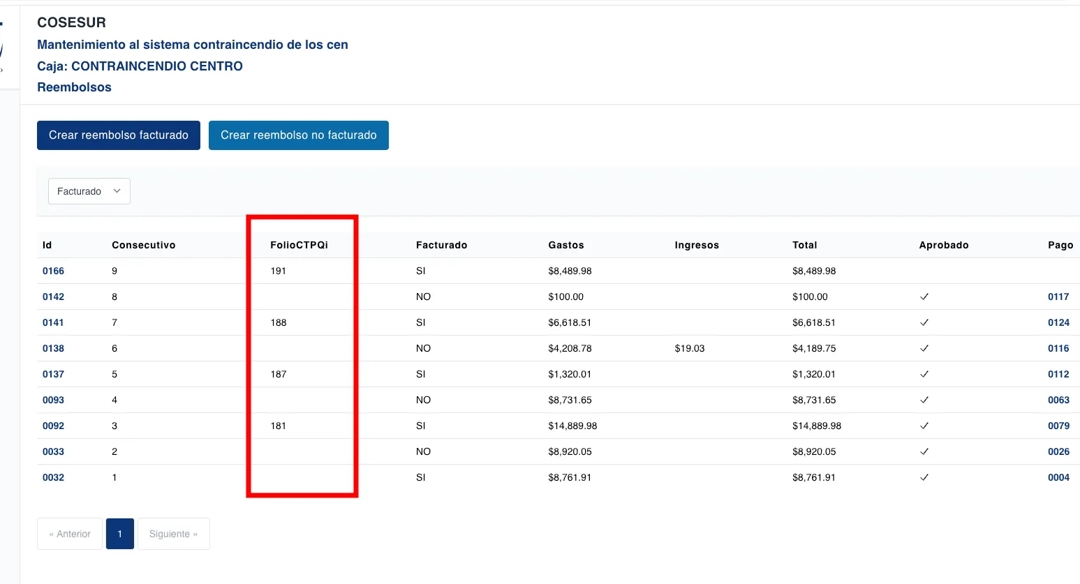This screenshot has width=1080, height=584.
Task: Open reimbursement Id 0138
Action: coord(53,348)
